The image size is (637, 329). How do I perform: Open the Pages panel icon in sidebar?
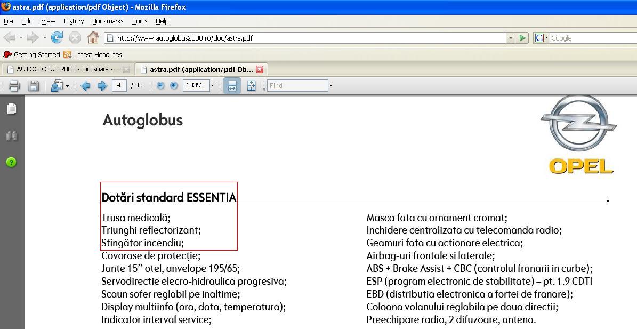[x=12, y=108]
